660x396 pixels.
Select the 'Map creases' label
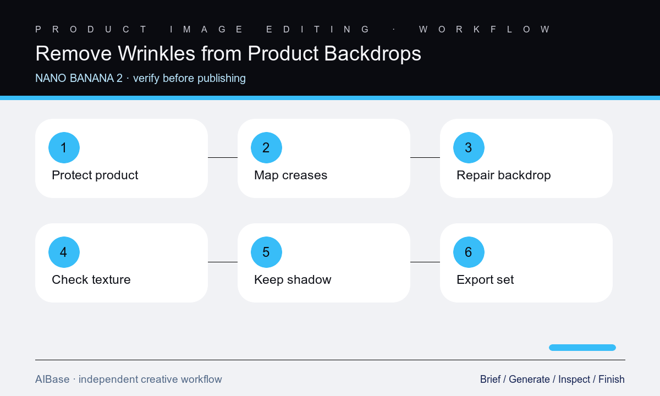coord(290,175)
